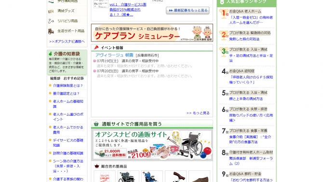Open 老人ホーム選びのポイント article

(68, 117)
